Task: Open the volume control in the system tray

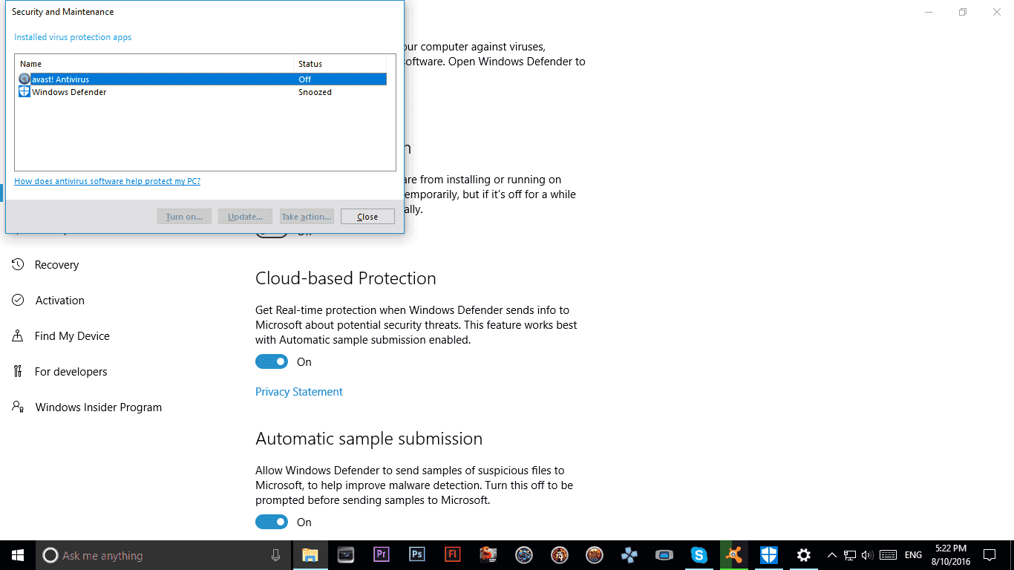Action: click(867, 555)
